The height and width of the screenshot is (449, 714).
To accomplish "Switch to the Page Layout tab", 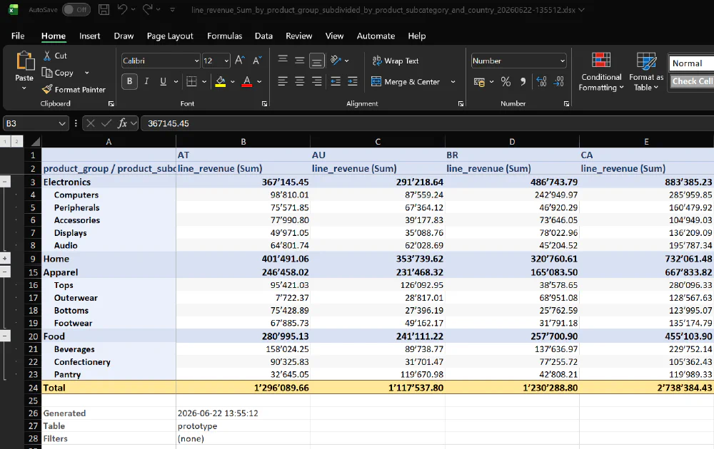I will tap(170, 36).
